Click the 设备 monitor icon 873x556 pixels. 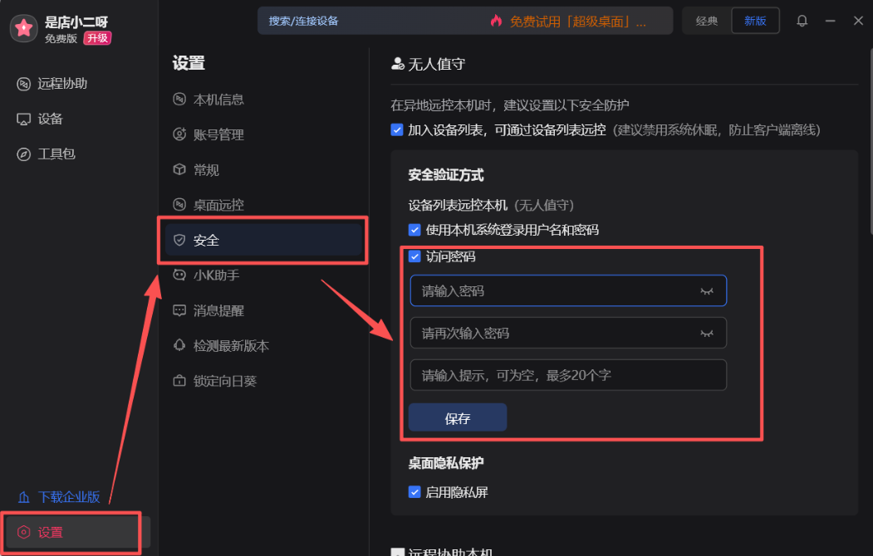tap(23, 119)
